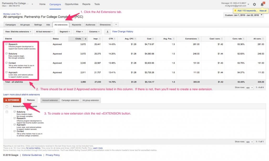Open the Filter dropdown

coord(79,32)
